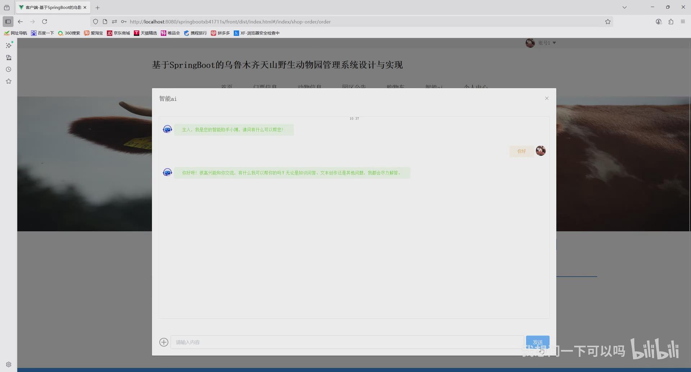Click the plus icon to add attachment

[x=164, y=342]
